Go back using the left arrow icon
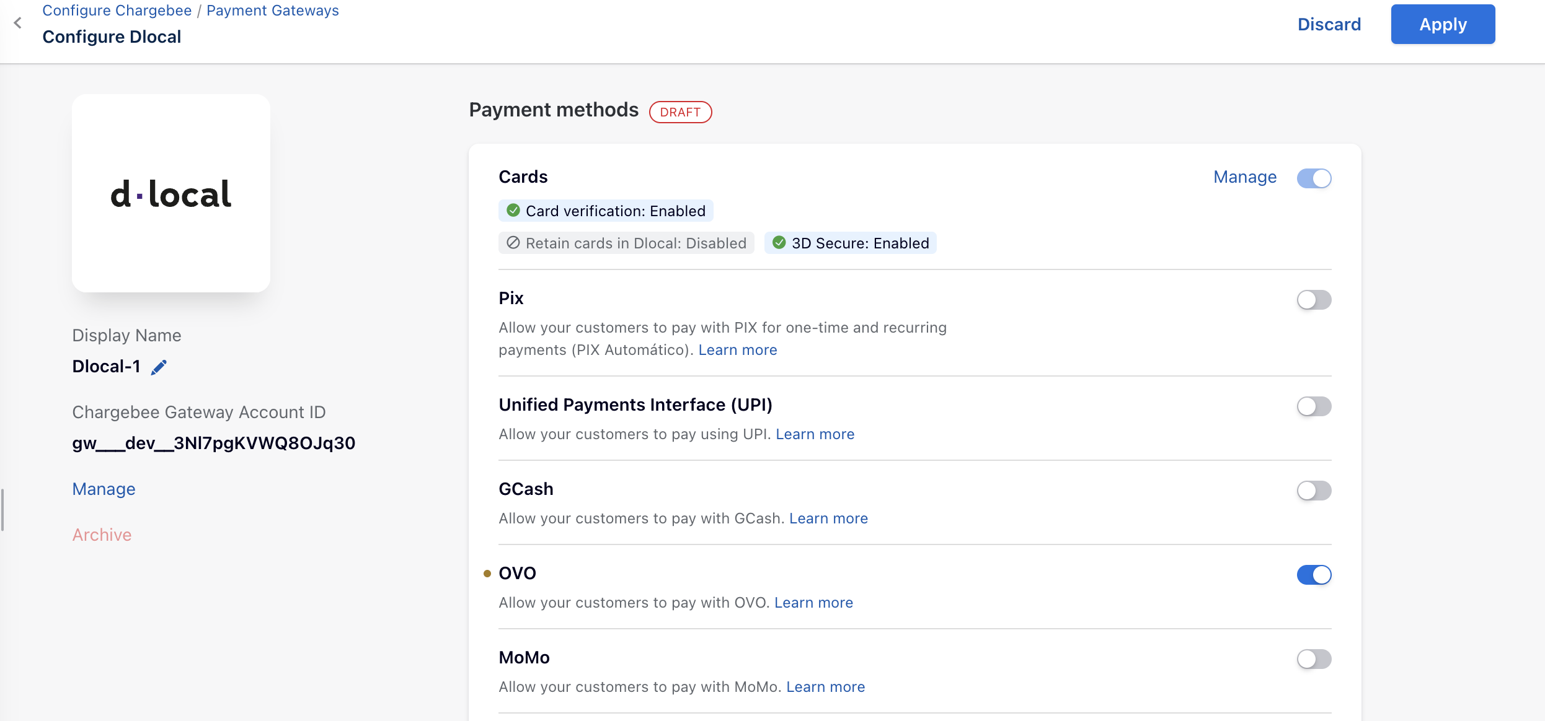 click(18, 24)
